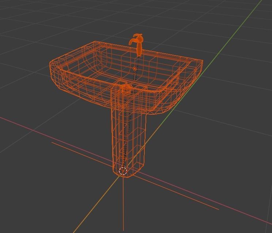Select the sink pedestal column wireframe
Viewport: 272px width, 233px height.
click(x=128, y=132)
